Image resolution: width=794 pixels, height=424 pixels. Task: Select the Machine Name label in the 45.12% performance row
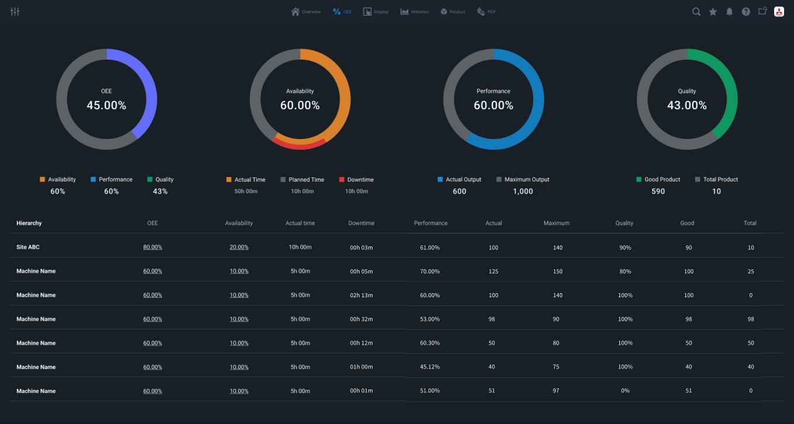coord(36,367)
